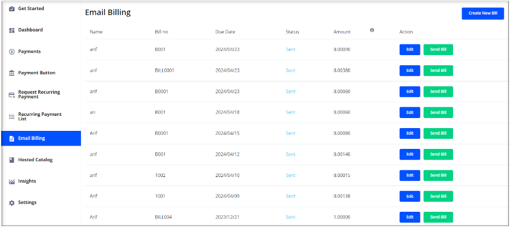Send the bill numbered 1001

tap(438, 196)
